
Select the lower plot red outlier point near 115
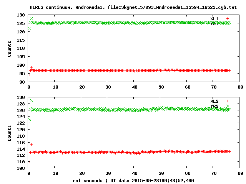click(31, 145)
